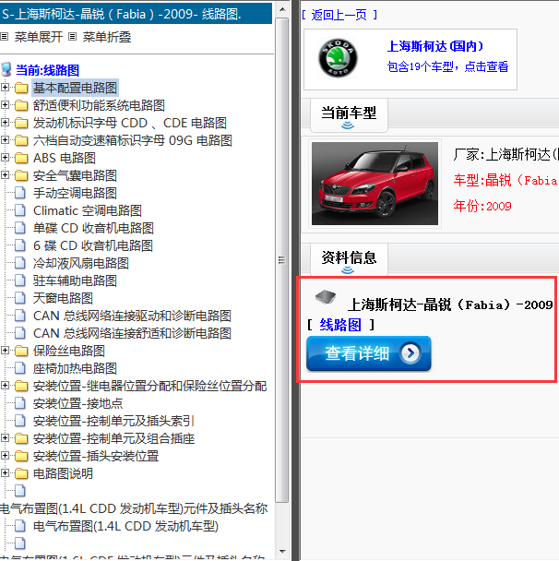
Task: Click the Skoda brand logo
Action: [338, 58]
